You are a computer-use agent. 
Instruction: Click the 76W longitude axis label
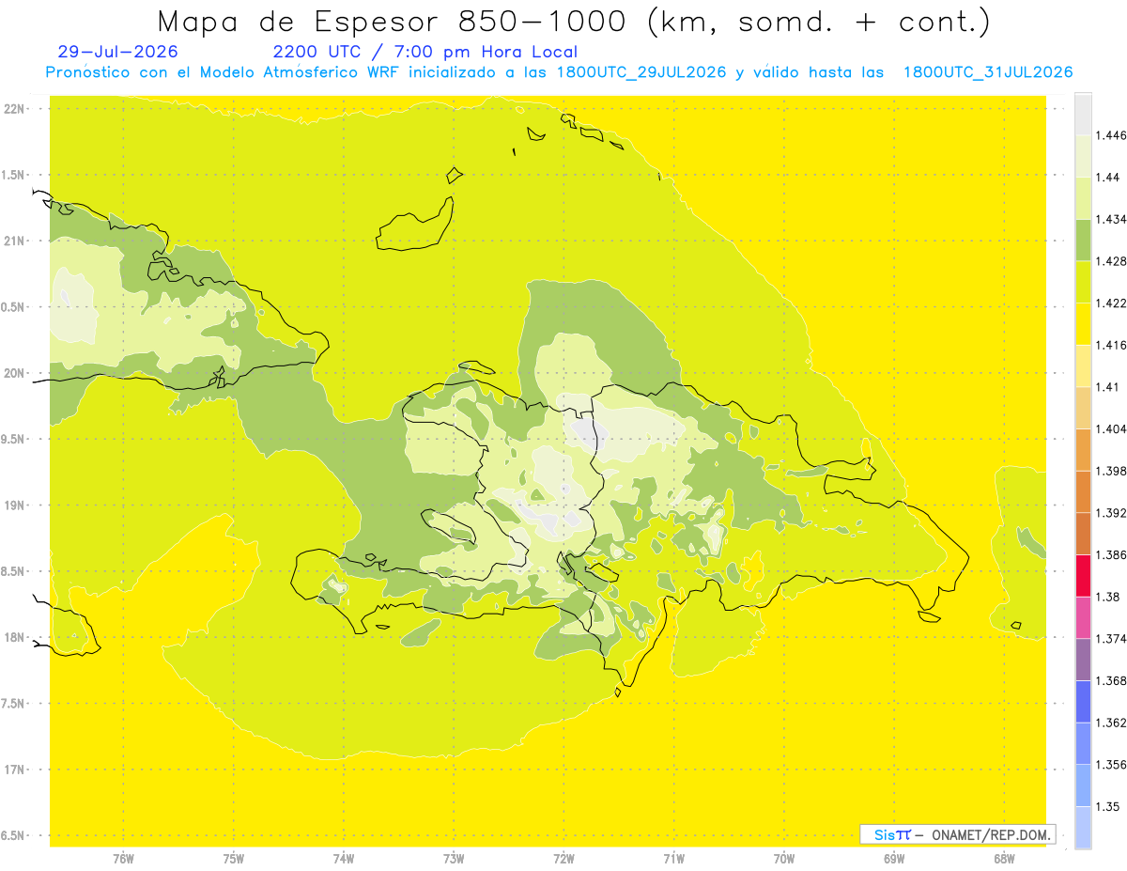point(123,858)
